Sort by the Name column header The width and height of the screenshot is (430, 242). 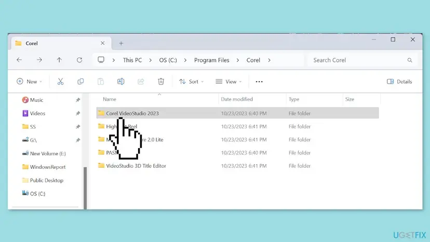(x=110, y=99)
